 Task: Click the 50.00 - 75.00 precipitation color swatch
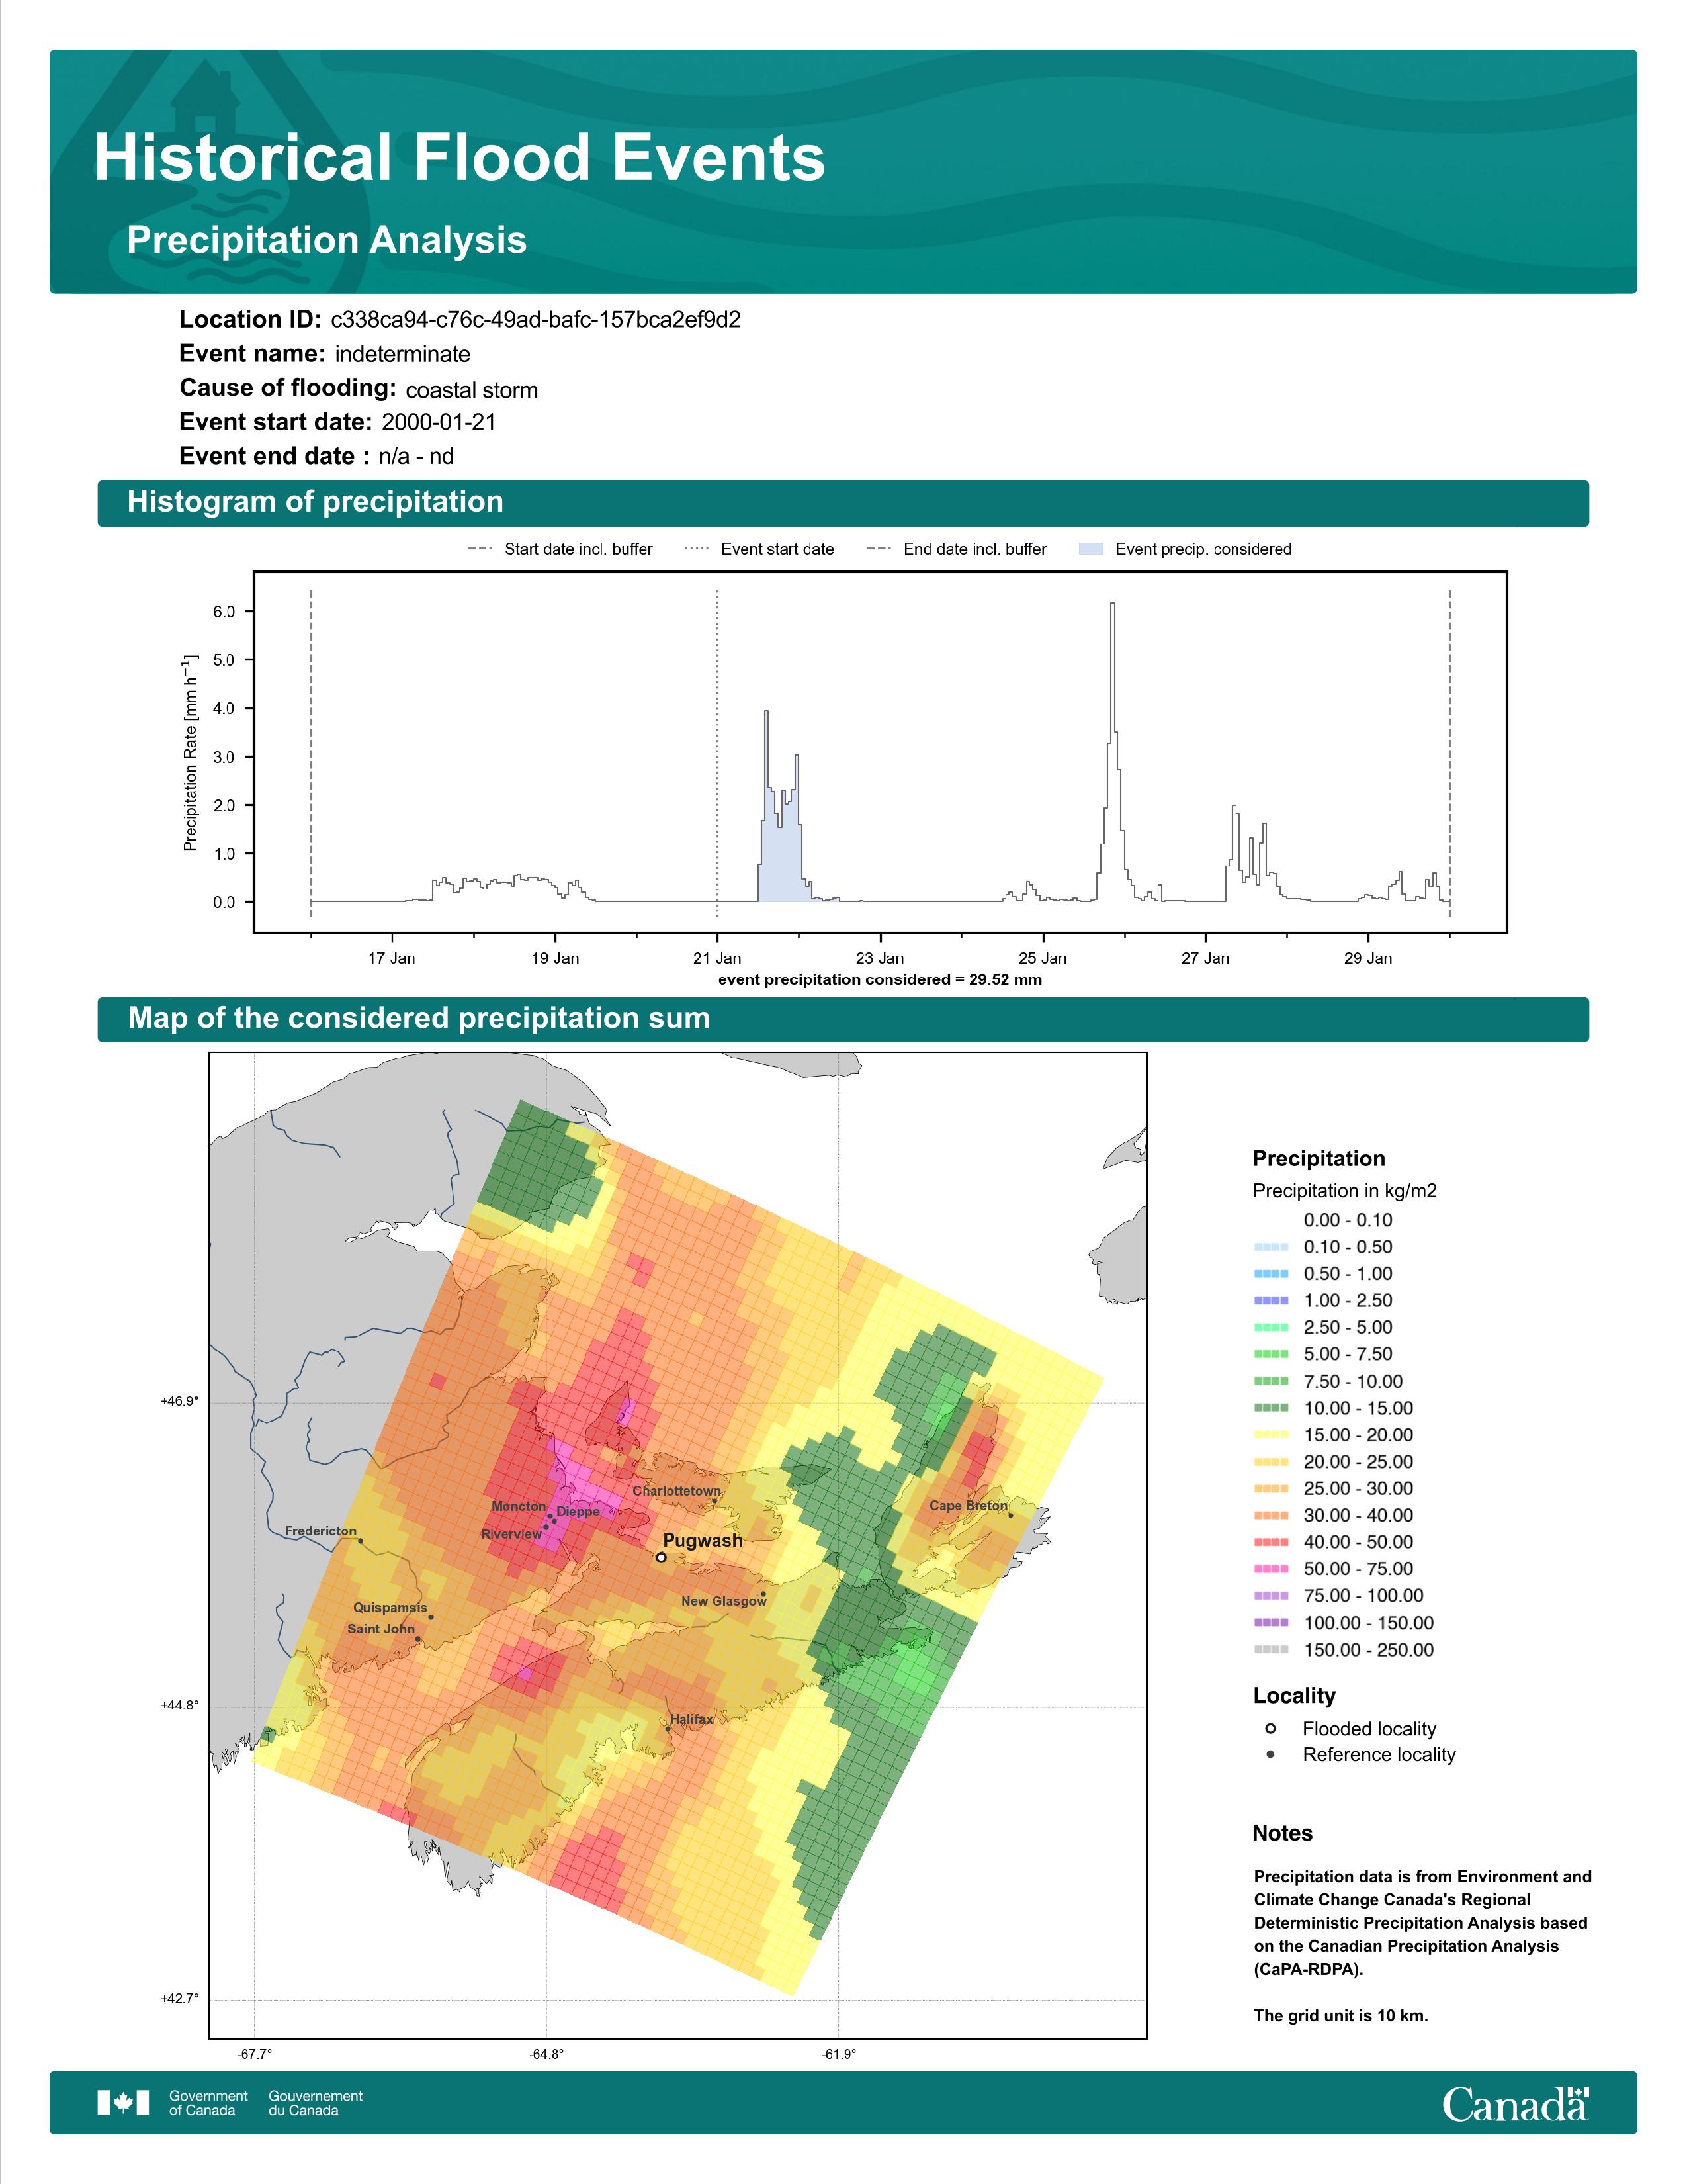coord(1272,1569)
